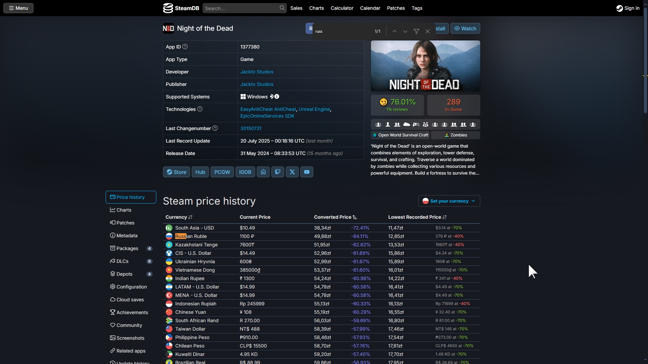Click the Night of the Dead cover image
The image size is (648, 364).
click(x=425, y=66)
